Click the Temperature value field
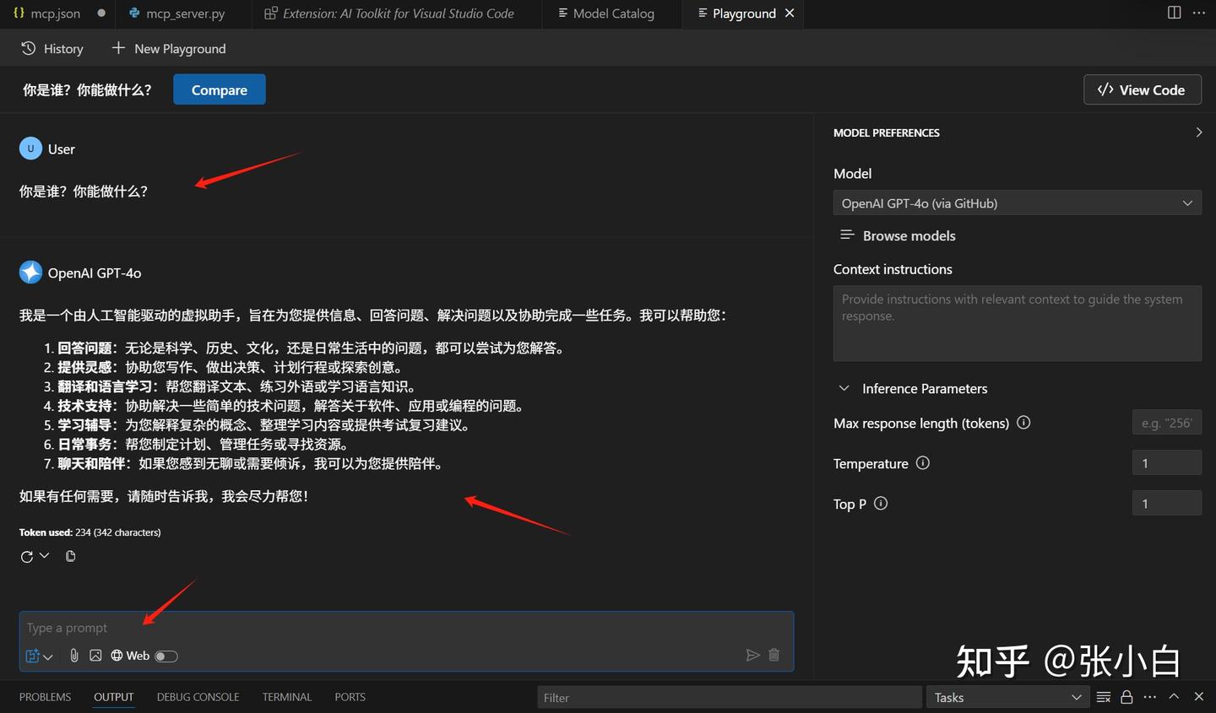This screenshot has width=1216, height=713. (x=1166, y=462)
